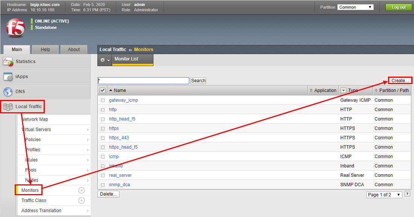Open the real_server monitor link
Viewport: 414px width, 217px height.
click(120, 175)
